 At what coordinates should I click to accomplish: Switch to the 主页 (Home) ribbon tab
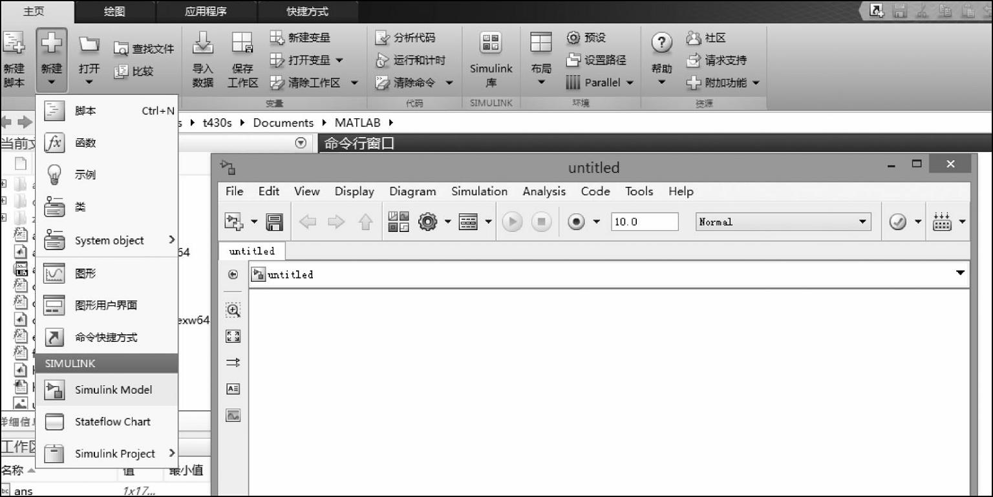37,11
